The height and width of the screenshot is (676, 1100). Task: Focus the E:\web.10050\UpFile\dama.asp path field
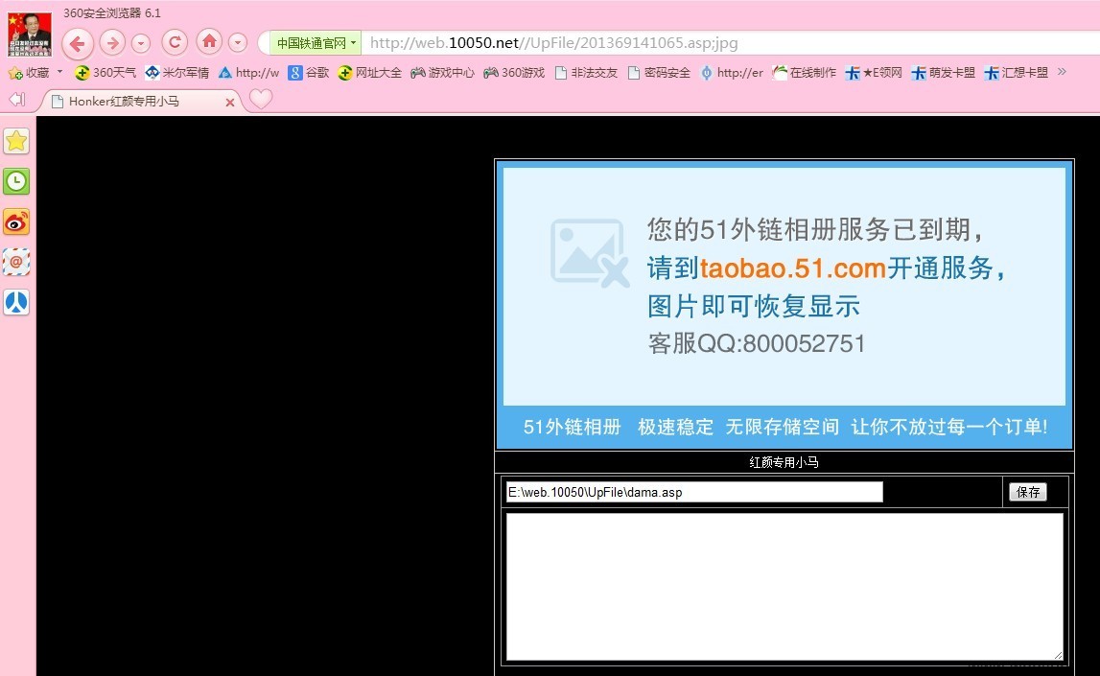[x=693, y=492]
